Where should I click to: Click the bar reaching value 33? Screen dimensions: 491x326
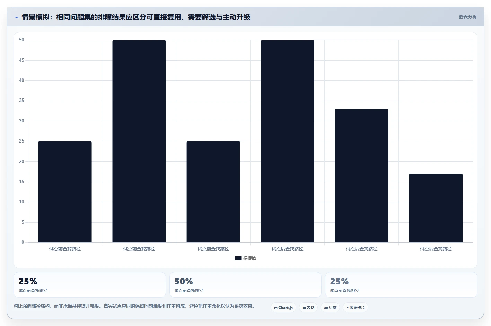coord(361,175)
